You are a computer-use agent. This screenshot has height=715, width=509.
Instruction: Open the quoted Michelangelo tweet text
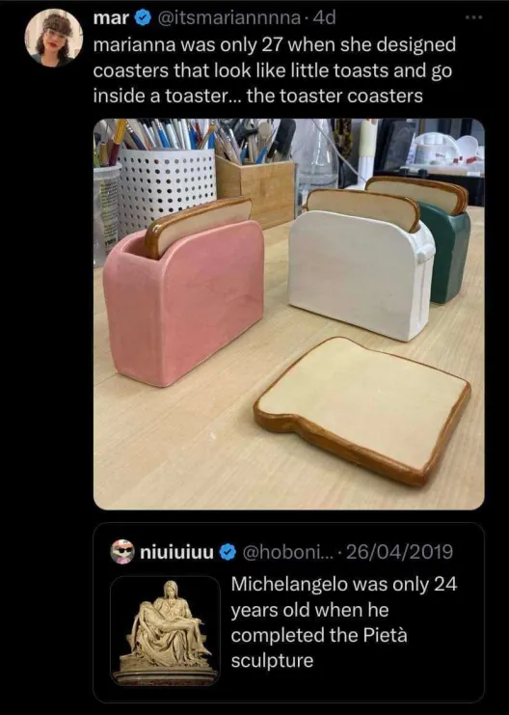[x=344, y=622]
